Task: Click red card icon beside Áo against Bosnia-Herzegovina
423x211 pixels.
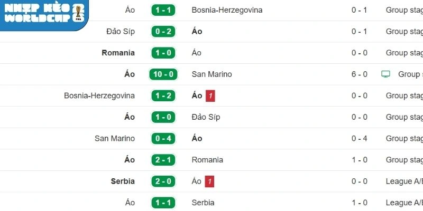Action: pos(210,96)
